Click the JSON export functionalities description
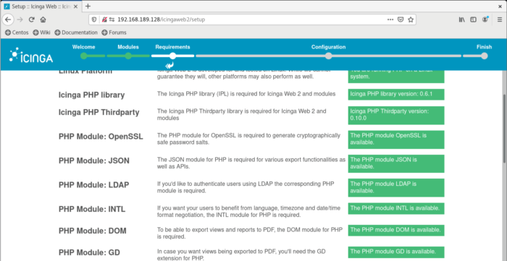The height and width of the screenshot is (261, 507). coord(251,163)
